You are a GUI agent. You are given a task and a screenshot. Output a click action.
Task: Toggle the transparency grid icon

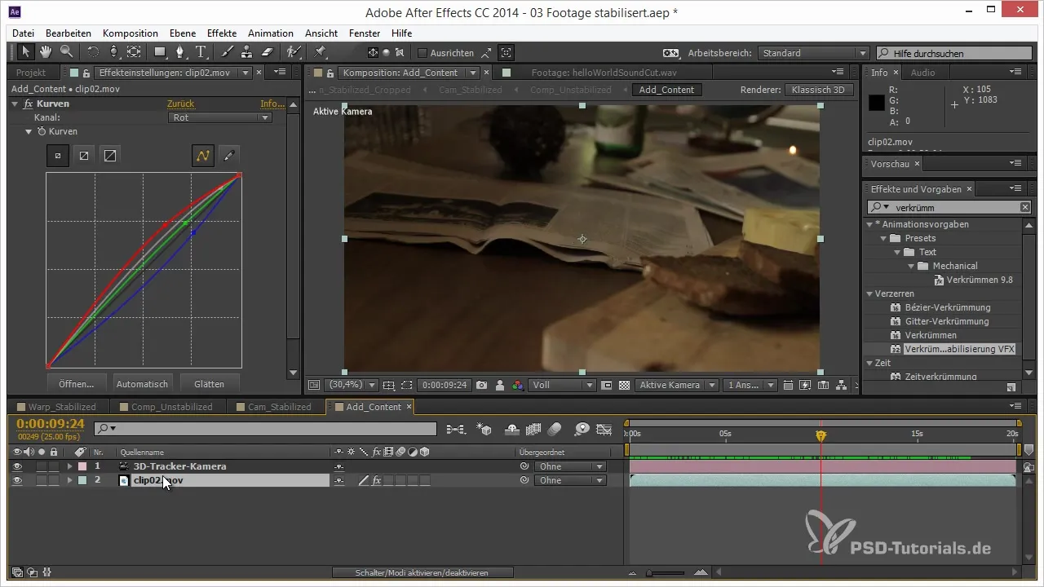(x=625, y=385)
